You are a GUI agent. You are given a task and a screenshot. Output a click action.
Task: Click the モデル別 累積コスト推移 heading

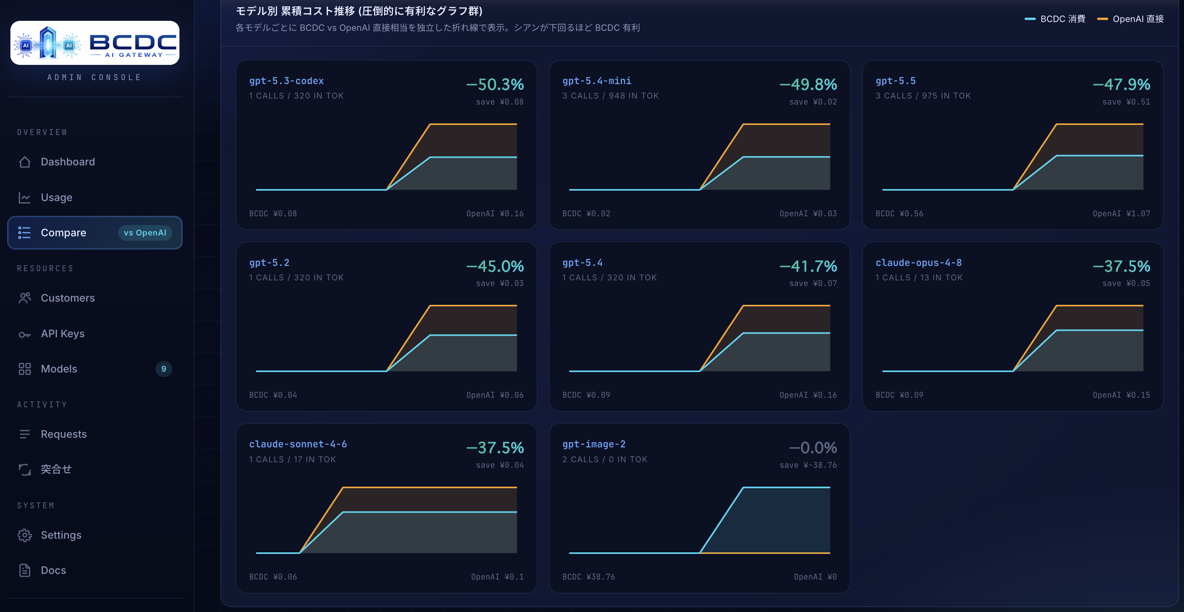(x=359, y=10)
